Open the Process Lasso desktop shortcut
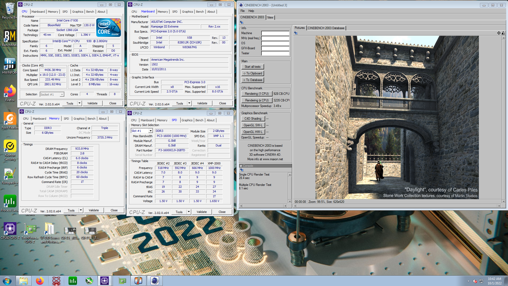 10,204
